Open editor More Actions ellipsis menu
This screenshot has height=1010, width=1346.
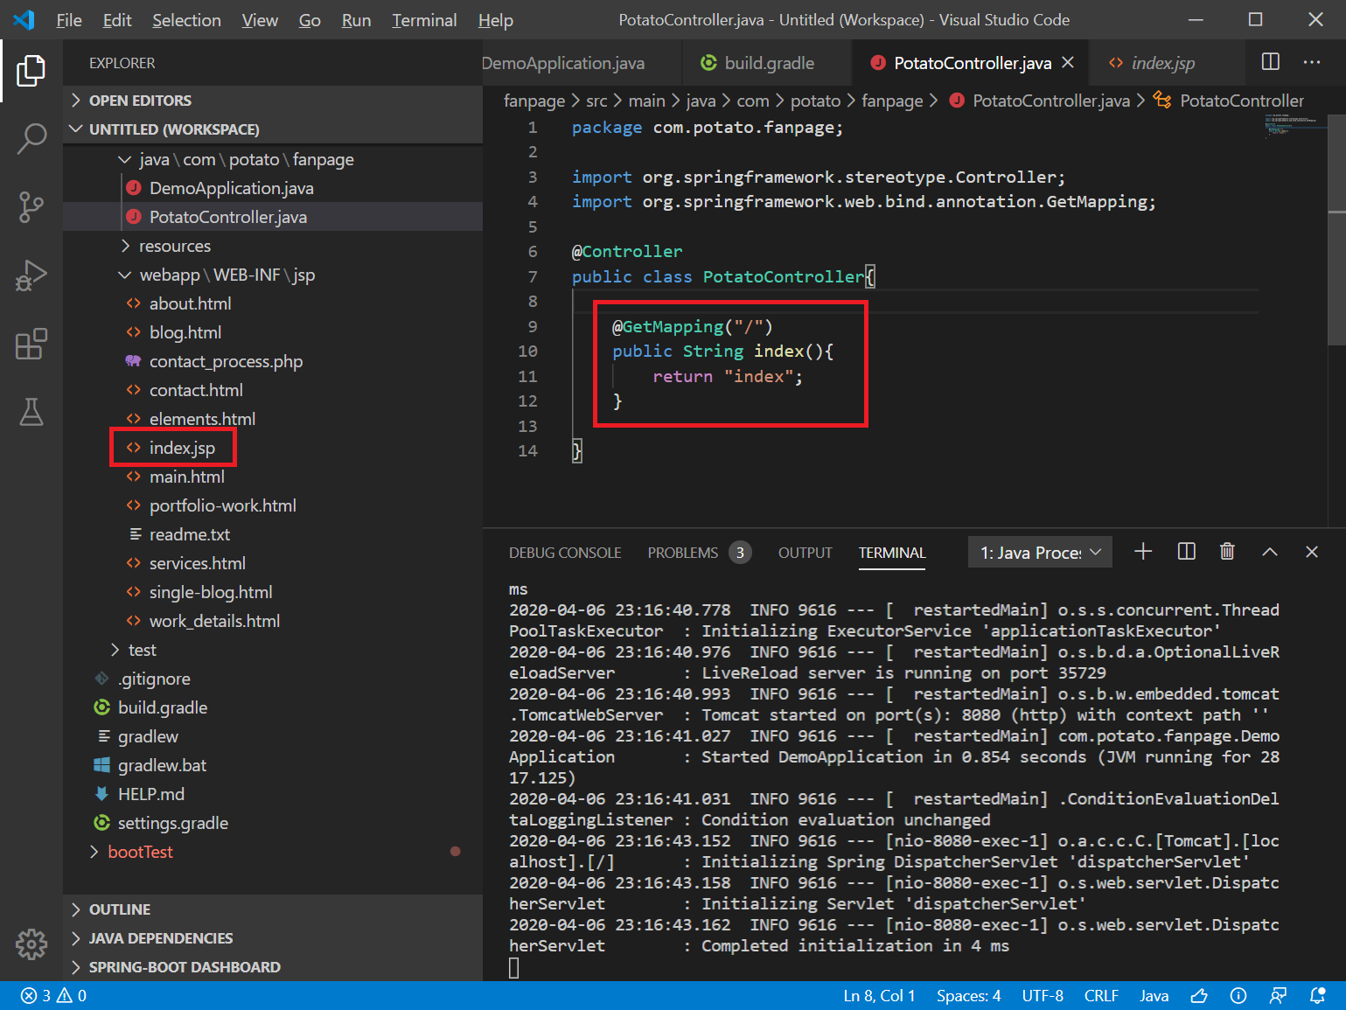(x=1312, y=62)
